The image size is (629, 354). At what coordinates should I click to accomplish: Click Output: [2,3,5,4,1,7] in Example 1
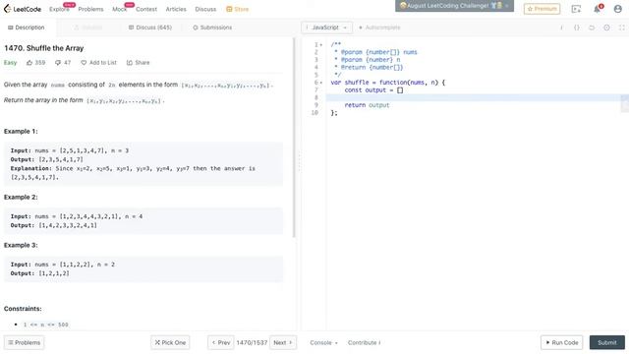(47, 159)
